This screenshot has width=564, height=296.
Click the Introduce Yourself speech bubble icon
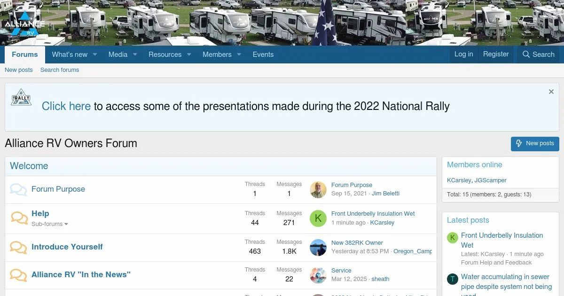coord(18,248)
